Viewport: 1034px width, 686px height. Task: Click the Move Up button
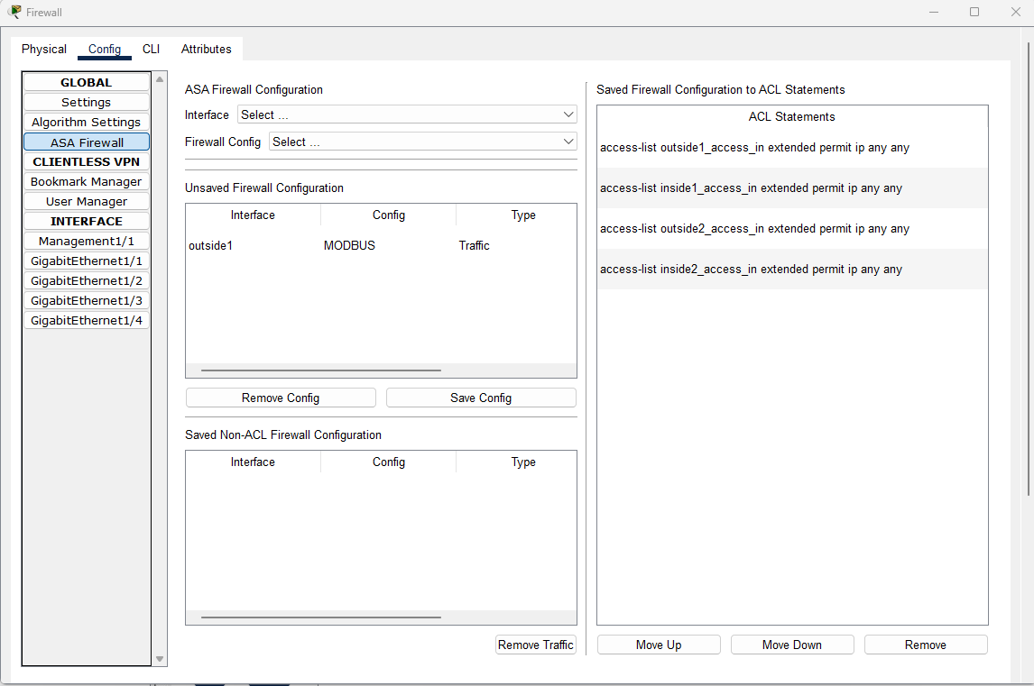[x=658, y=644]
